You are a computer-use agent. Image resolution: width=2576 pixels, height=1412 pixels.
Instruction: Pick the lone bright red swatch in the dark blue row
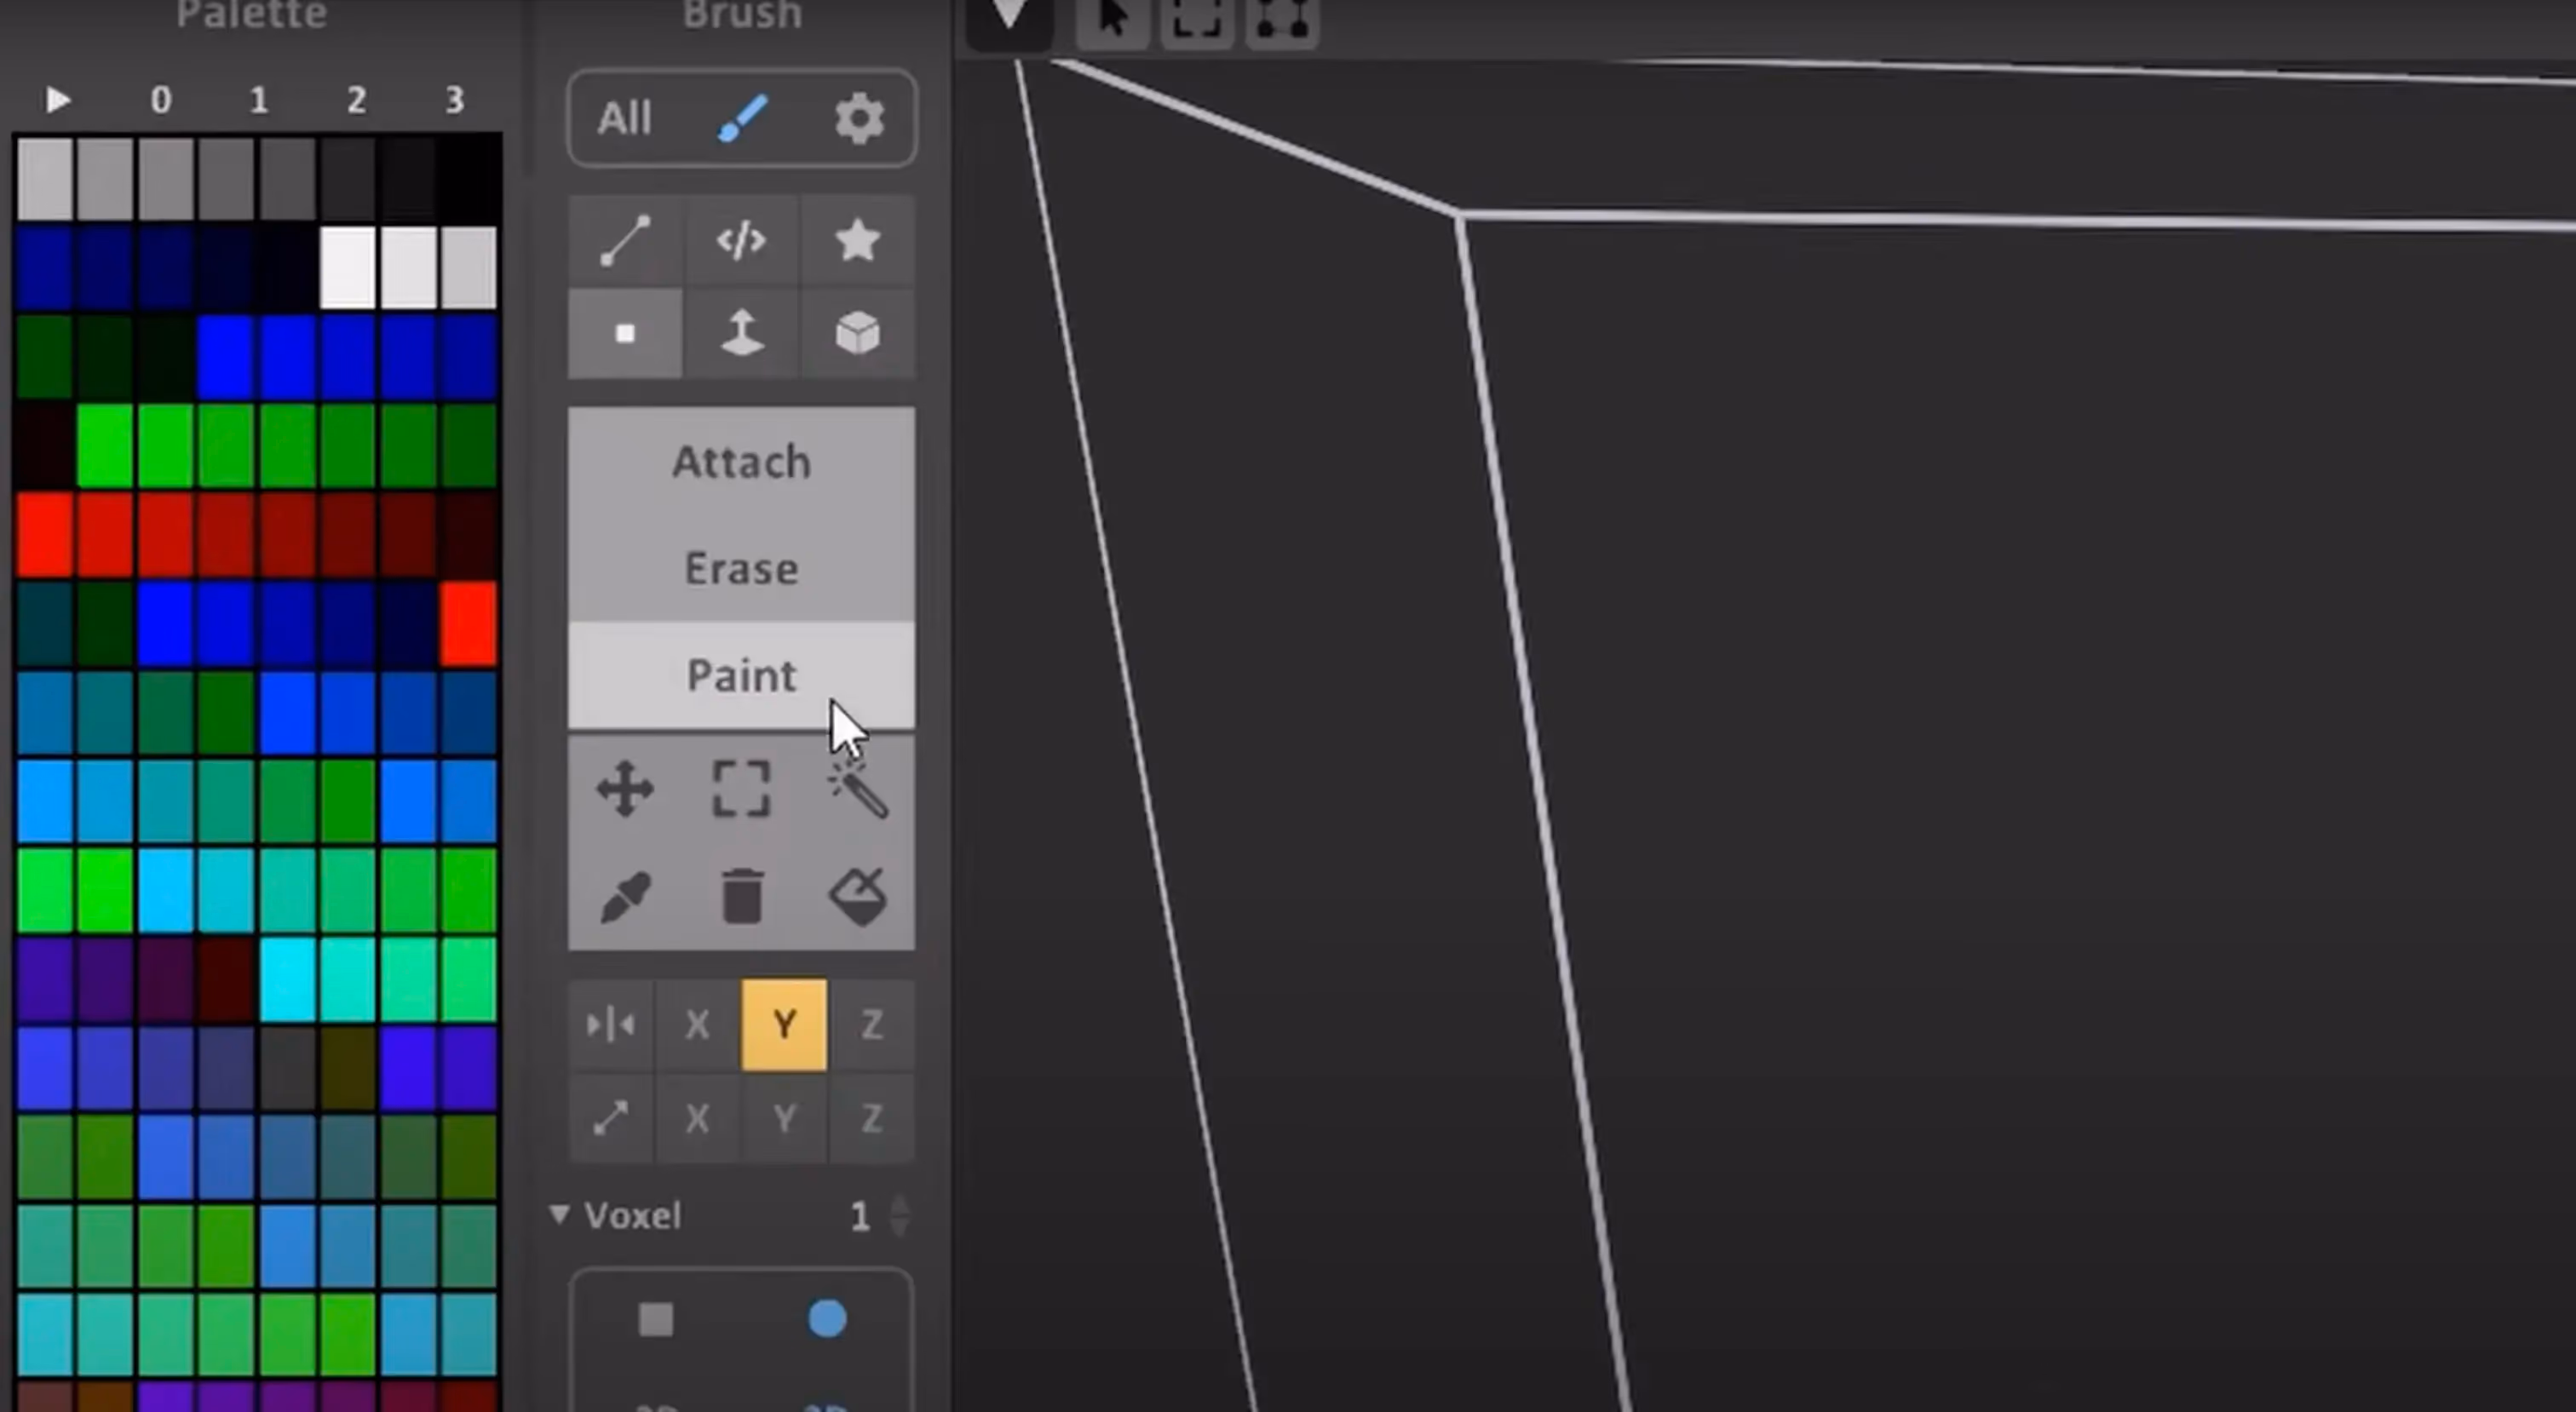[469, 624]
